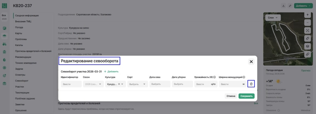Click the pie chart icon in sidebar

point(4,75)
